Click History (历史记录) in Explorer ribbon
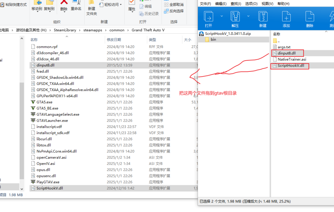Viewport: 334px width, 212px height. click(149, 14)
